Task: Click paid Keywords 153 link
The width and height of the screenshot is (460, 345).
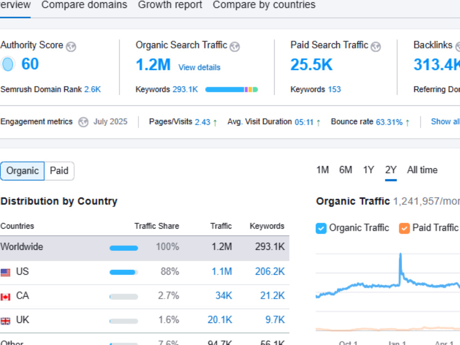Action: click(x=334, y=89)
